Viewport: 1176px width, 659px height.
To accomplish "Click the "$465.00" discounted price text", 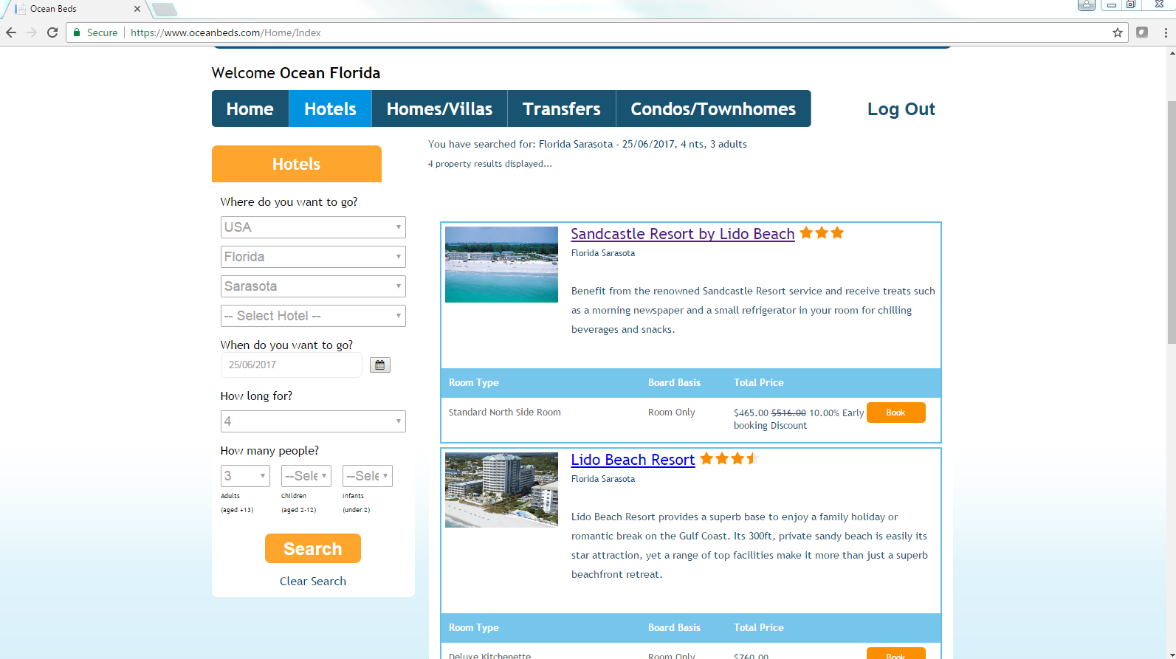I will tap(751, 413).
